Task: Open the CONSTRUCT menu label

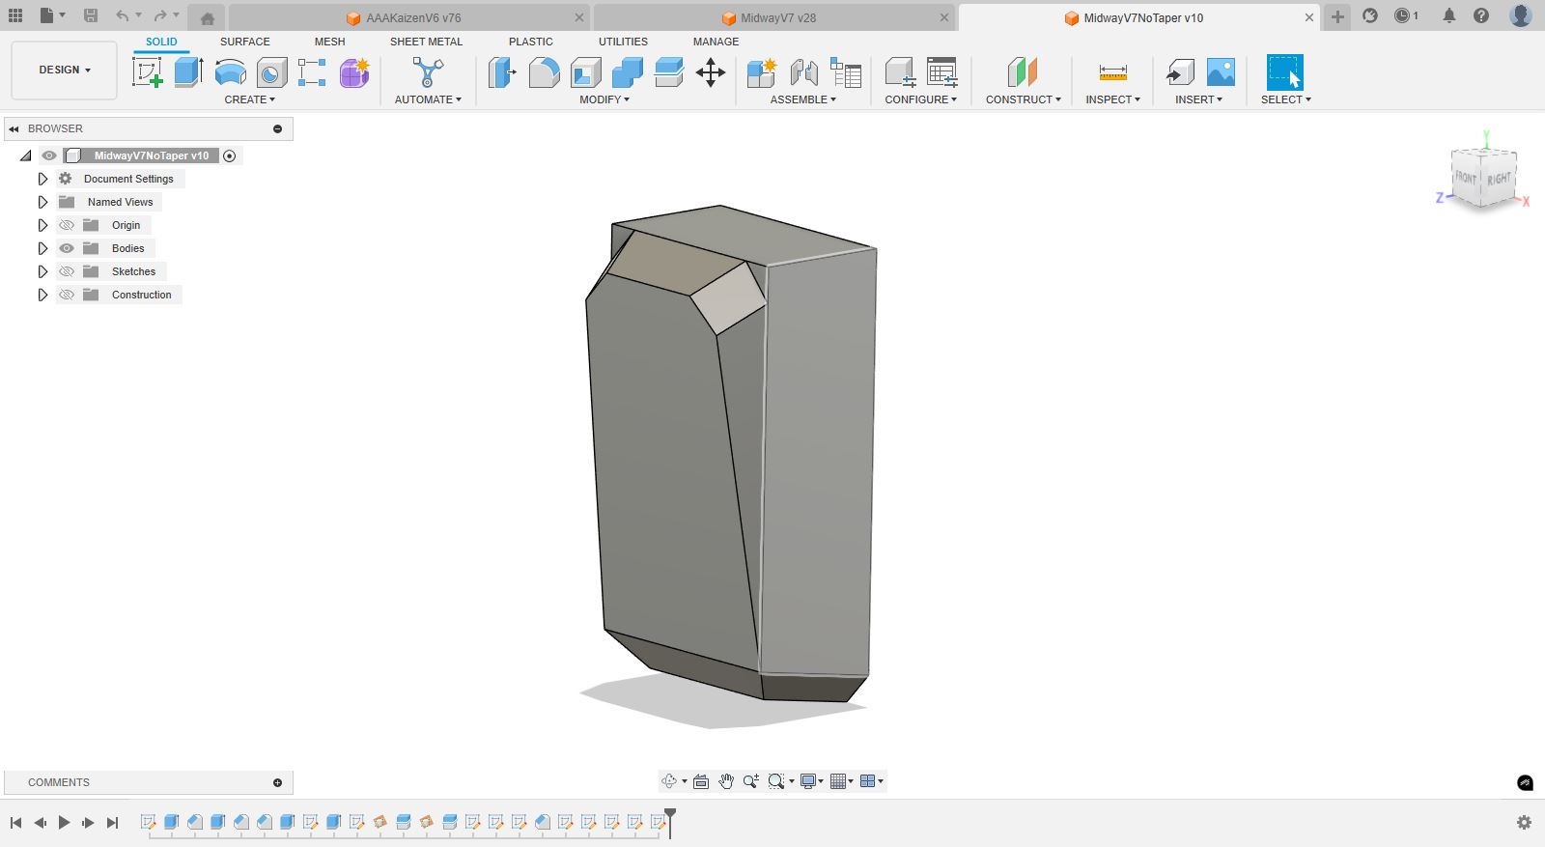Action: tap(1023, 99)
